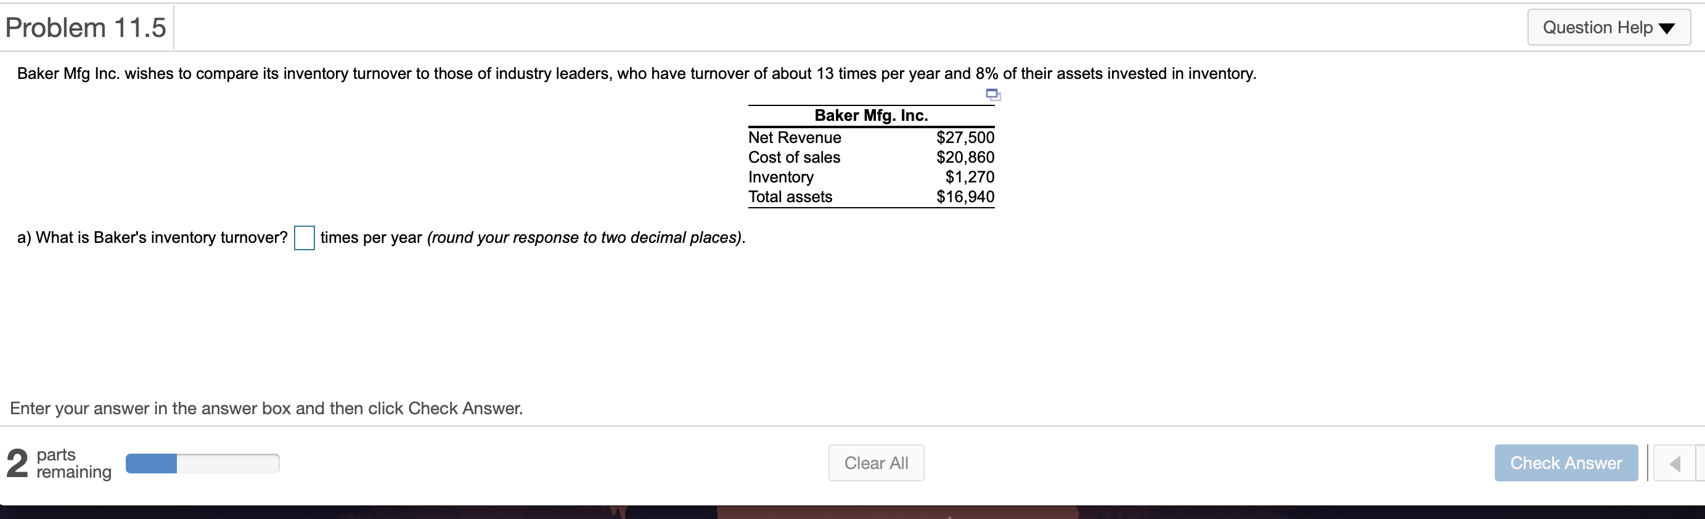
Task: Click the parts remaining progress bar
Action: point(203,463)
